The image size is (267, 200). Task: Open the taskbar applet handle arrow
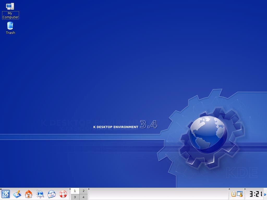pyautogui.click(x=89, y=189)
